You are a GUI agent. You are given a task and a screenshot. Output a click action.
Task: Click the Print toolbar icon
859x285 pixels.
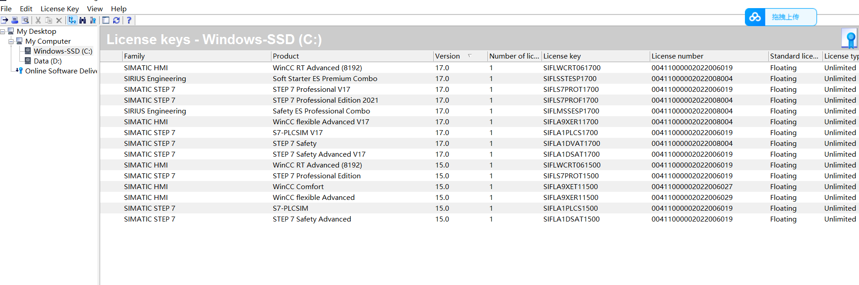15,20
